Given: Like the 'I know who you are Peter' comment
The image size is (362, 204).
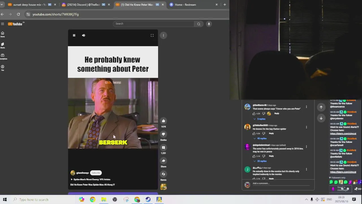Looking at the screenshot, I should click(x=254, y=114).
